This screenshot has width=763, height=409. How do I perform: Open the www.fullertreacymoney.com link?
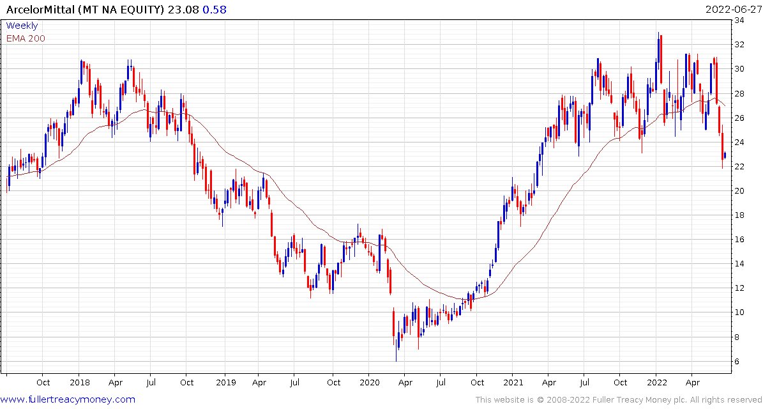(x=68, y=400)
